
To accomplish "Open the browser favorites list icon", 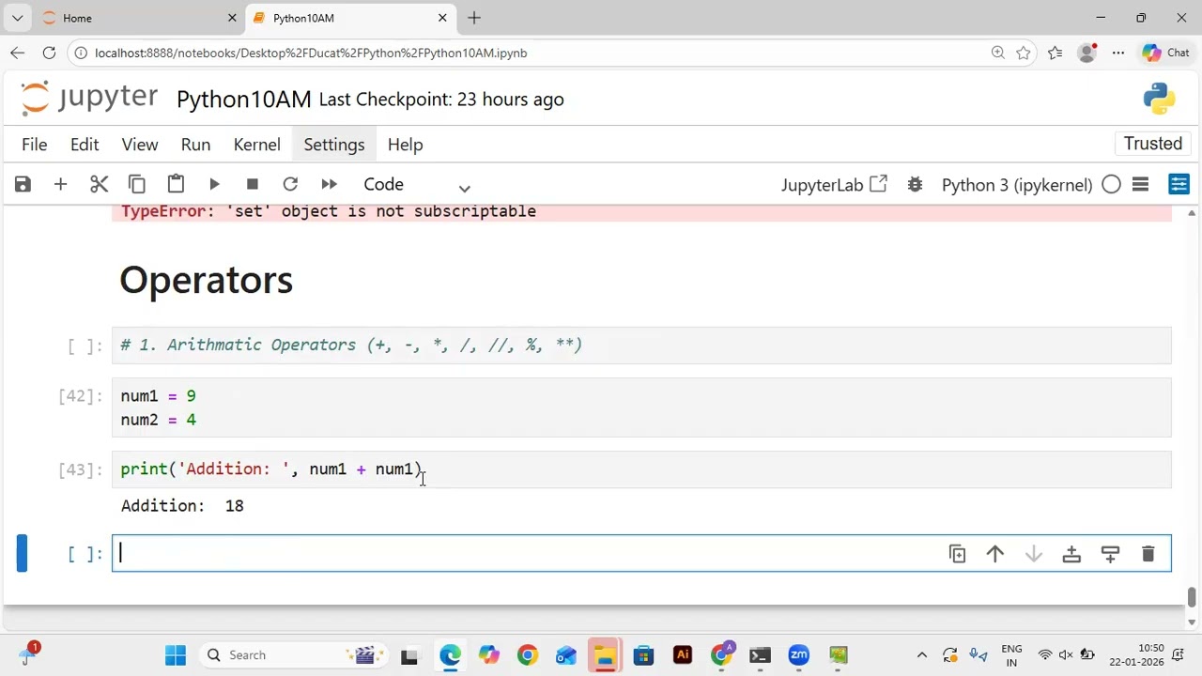I will point(1056,53).
